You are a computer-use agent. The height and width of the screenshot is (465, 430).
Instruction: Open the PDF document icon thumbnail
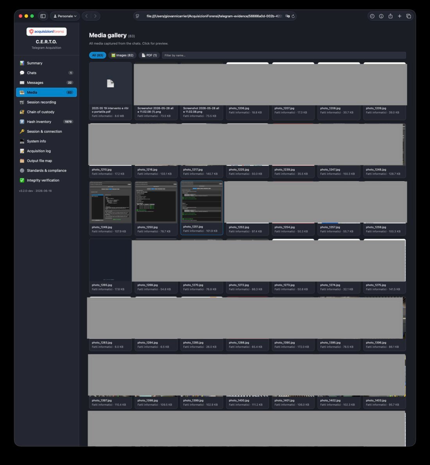110,84
